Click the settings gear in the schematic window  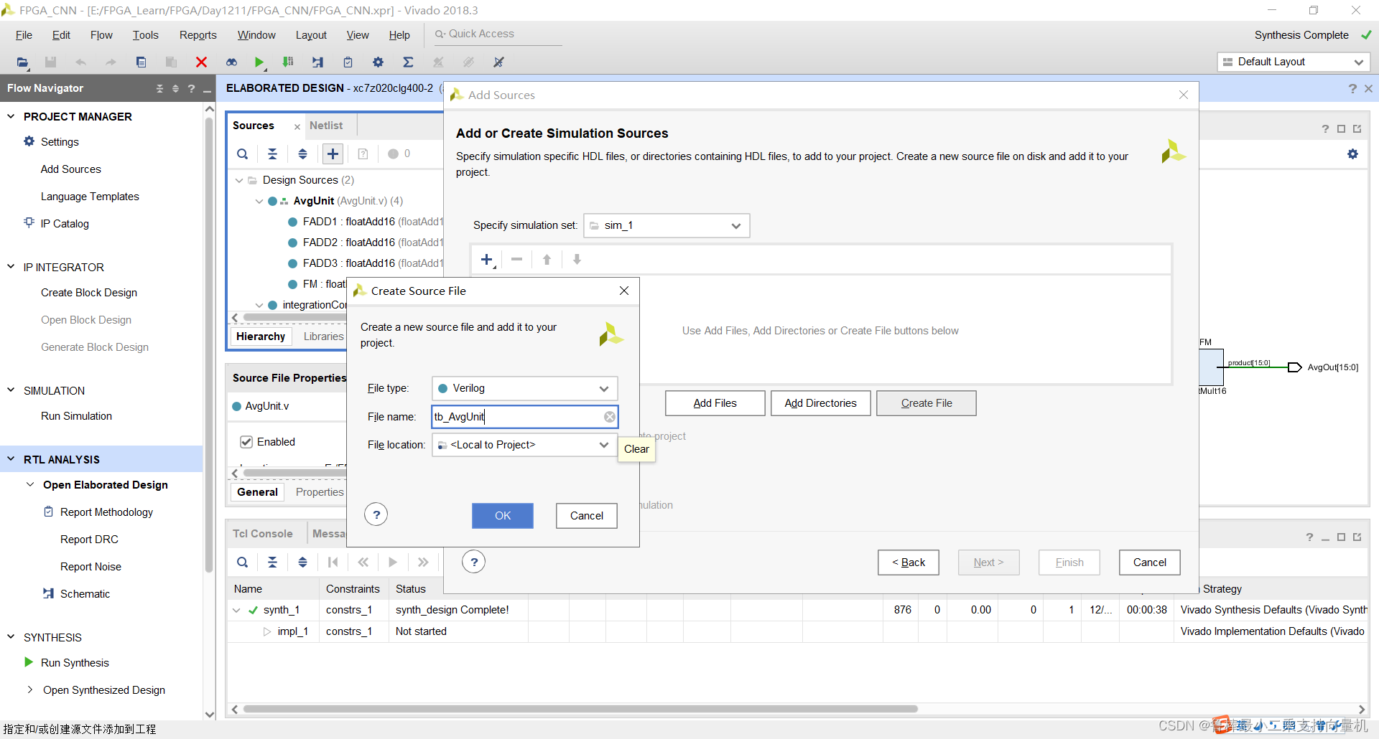[1352, 154]
